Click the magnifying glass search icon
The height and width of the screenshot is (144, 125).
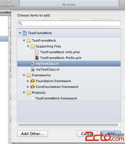pyautogui.click(x=20, y=23)
